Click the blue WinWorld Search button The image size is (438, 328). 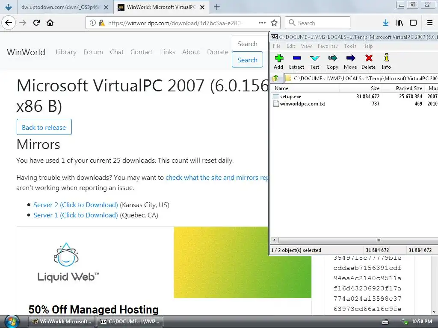[x=247, y=60]
